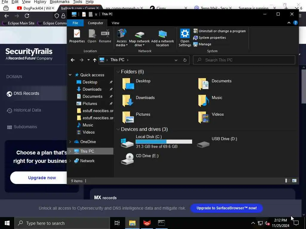Open the browser Bookmarks menu
The width and height of the screenshot is (306, 229).
coord(59,2)
